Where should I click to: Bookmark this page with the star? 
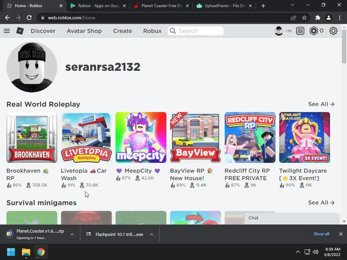click(304, 18)
